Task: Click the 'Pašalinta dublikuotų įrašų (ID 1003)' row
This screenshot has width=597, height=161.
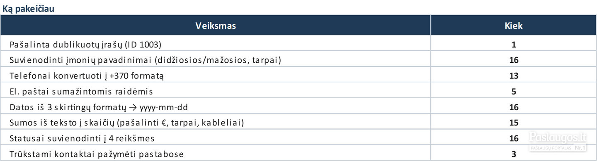Action: 298,45
